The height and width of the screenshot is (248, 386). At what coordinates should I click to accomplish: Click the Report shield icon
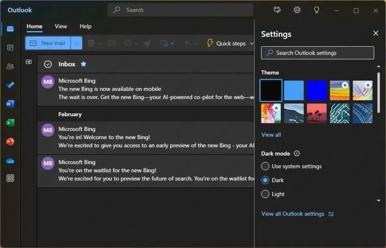(x=128, y=43)
